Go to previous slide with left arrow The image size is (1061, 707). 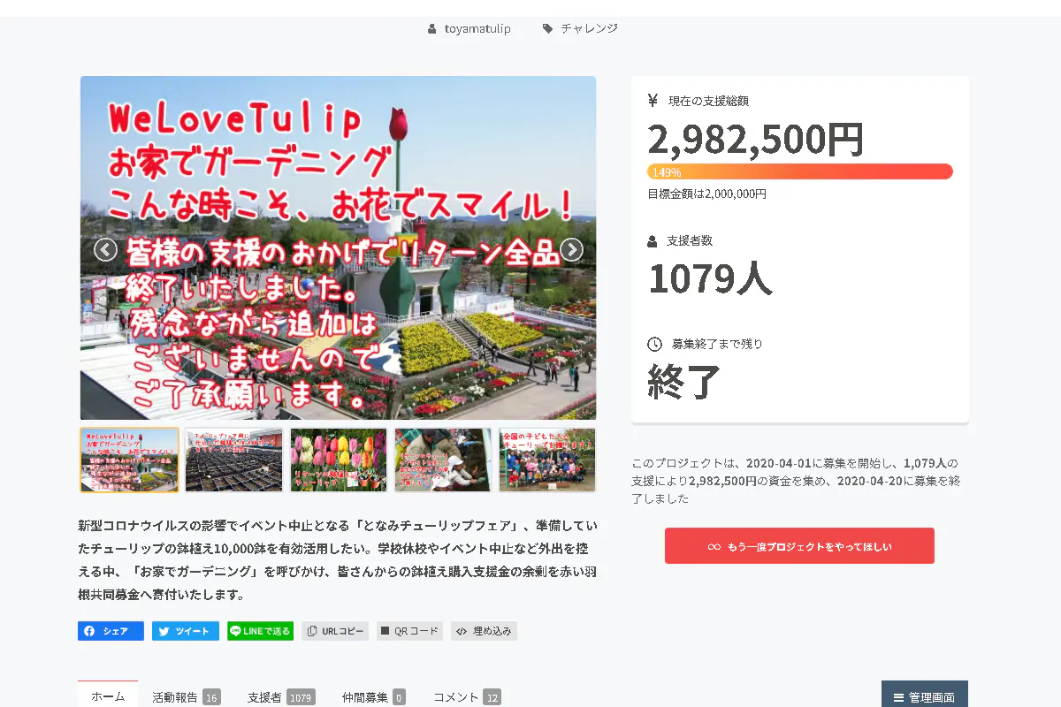pos(105,250)
